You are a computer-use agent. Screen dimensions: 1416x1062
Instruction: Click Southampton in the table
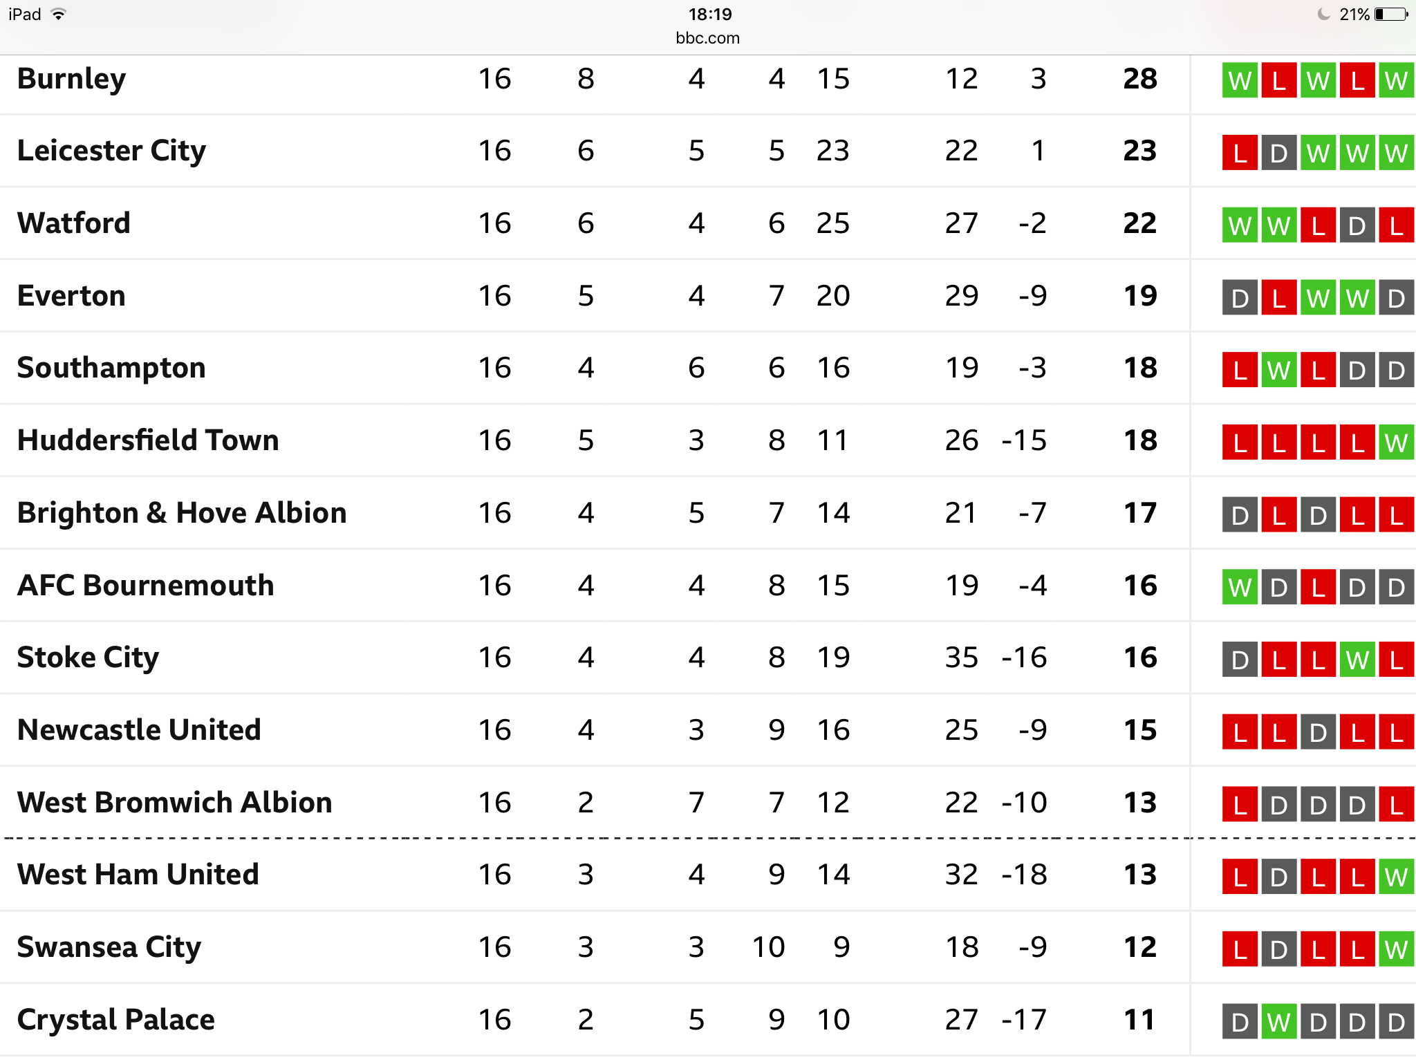(x=111, y=368)
